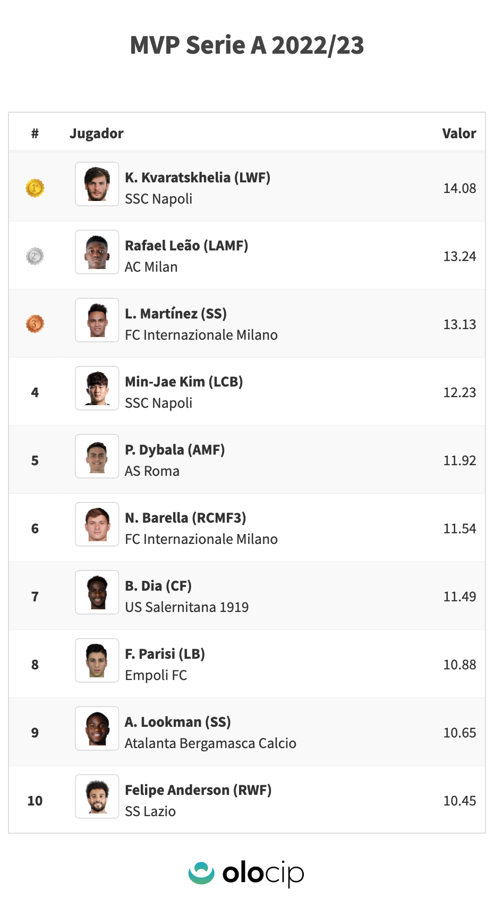This screenshot has height=906, width=494.
Task: Select Felipe Anderson (RWF) name
Action: [x=198, y=790]
